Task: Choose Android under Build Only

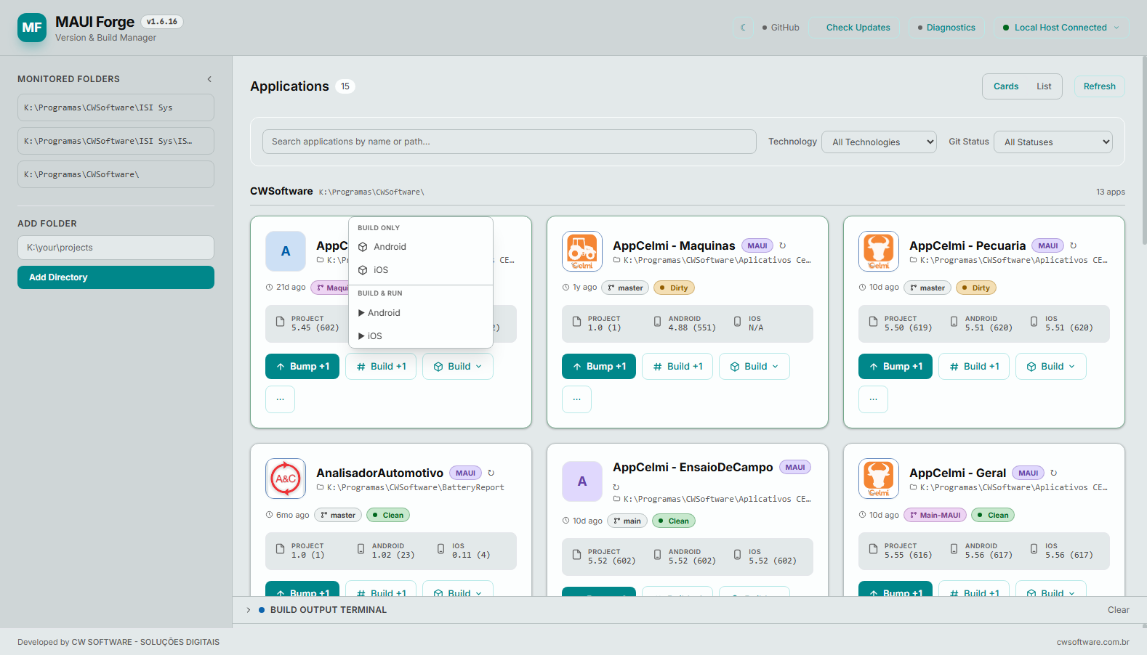Action: (421, 247)
